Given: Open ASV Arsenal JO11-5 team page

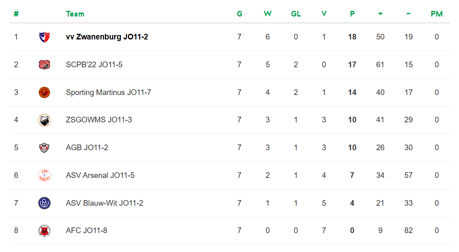Looking at the screenshot, I should (100, 176).
